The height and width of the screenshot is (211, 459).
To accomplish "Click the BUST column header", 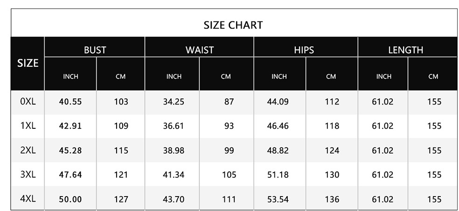I will (95, 50).
